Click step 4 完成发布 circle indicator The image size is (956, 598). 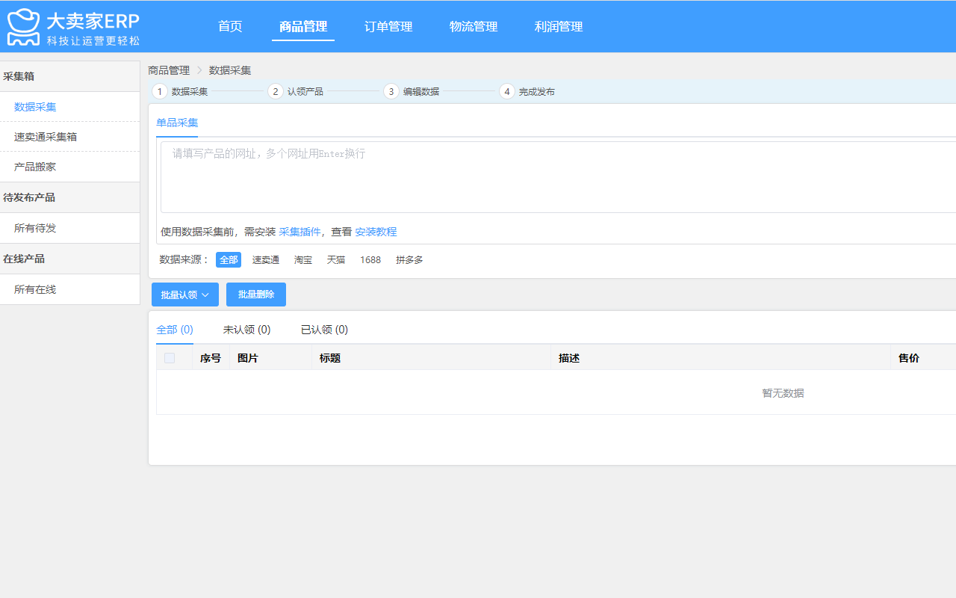pyautogui.click(x=507, y=91)
